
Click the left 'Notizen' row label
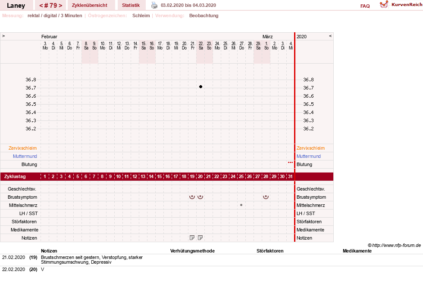pos(29,238)
